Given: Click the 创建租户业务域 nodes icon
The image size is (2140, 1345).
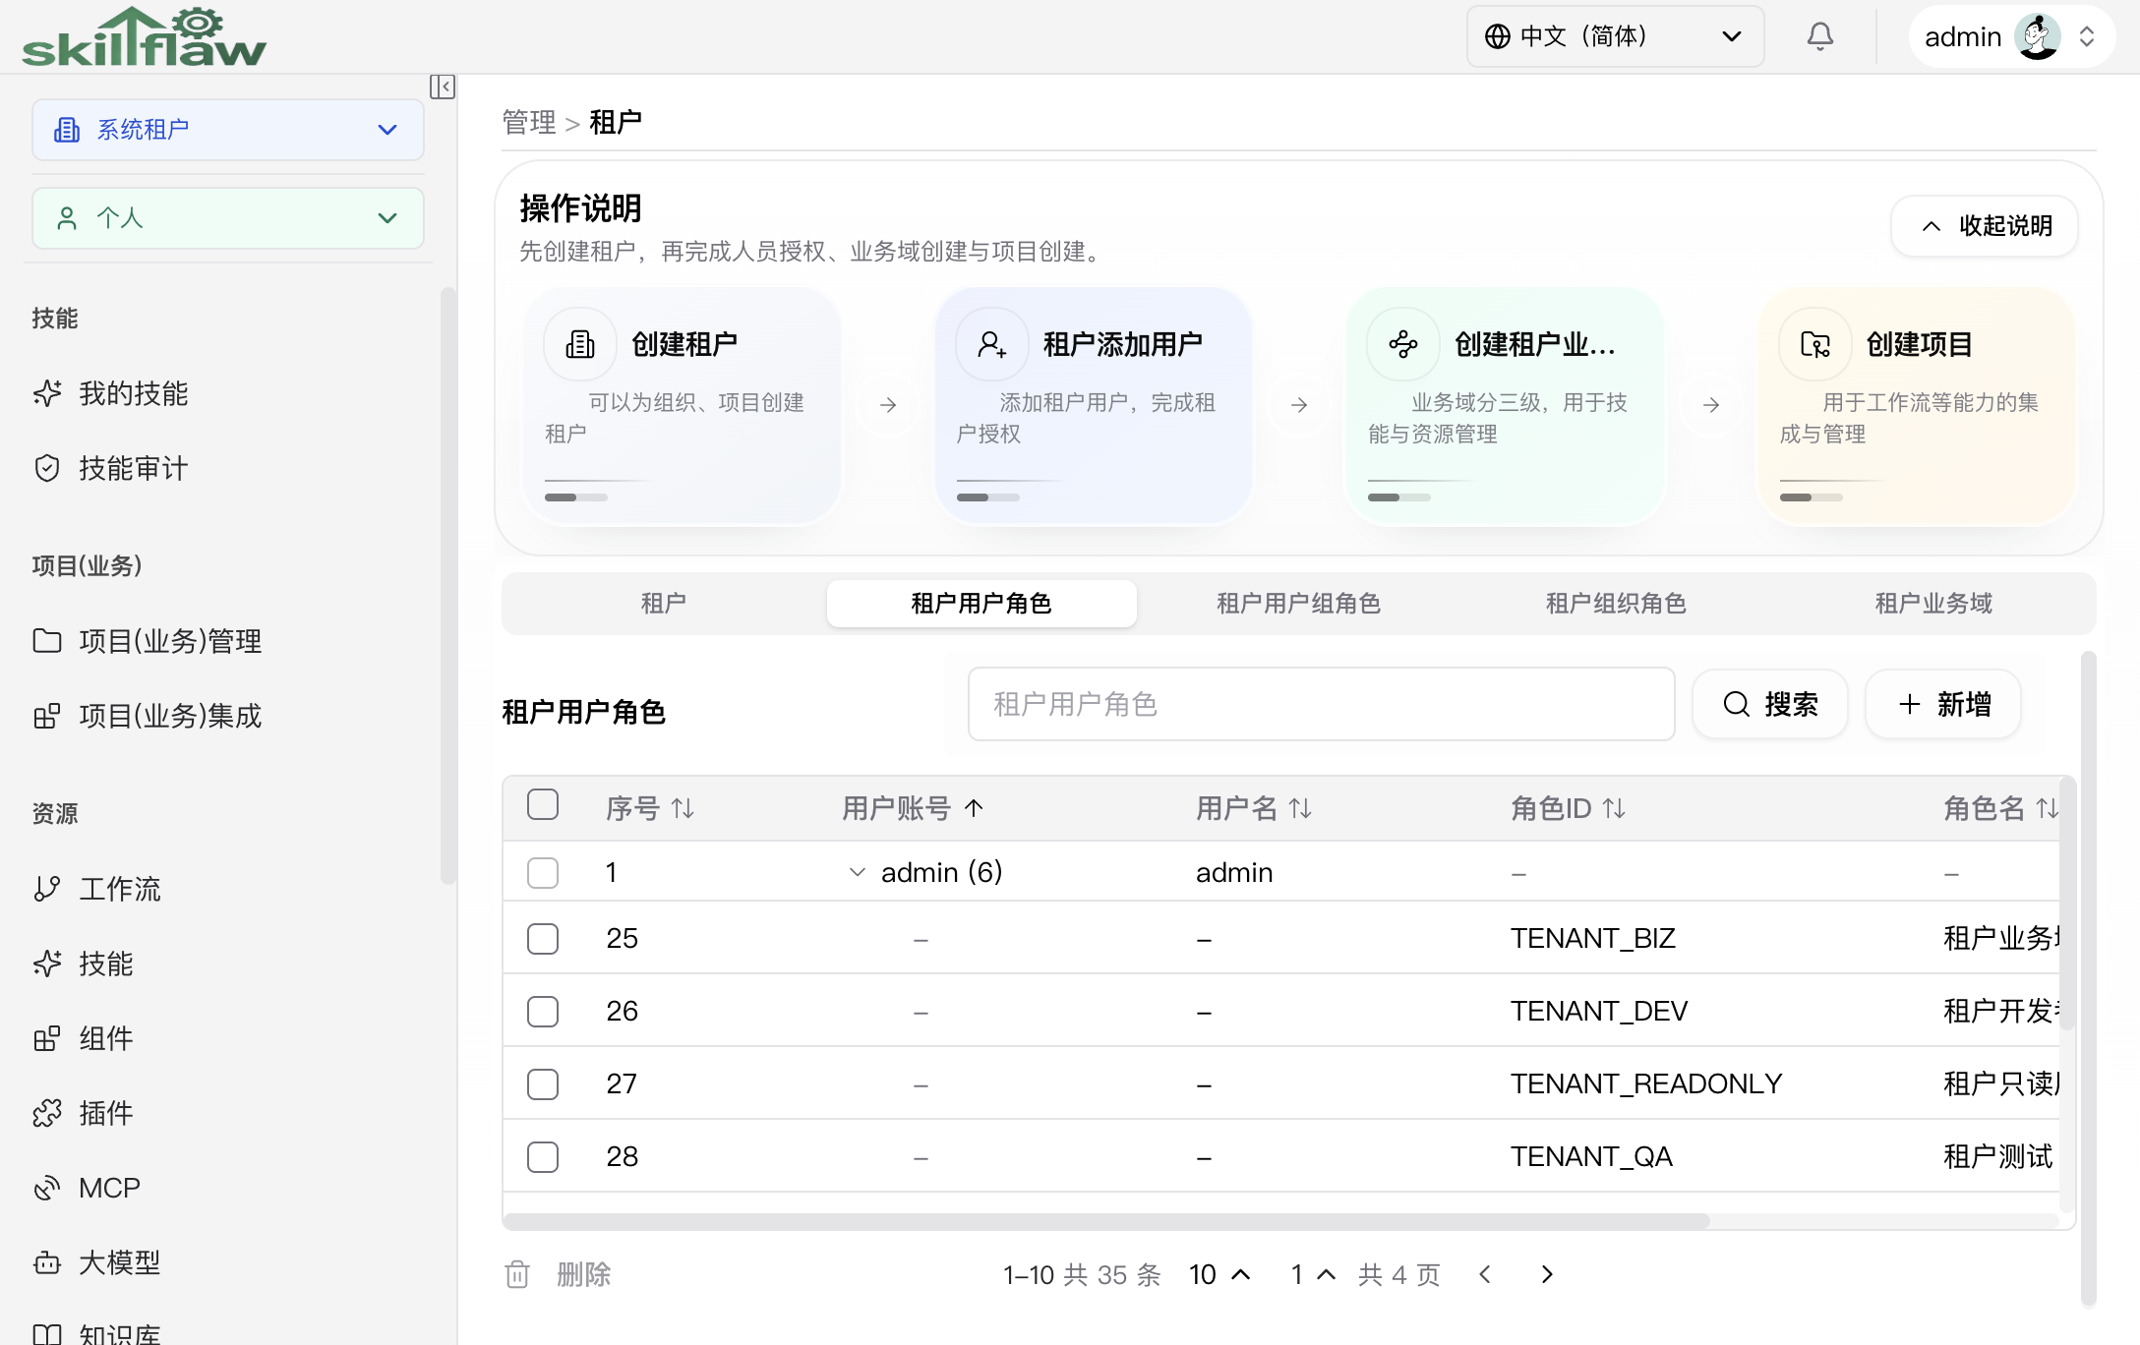Looking at the screenshot, I should [1403, 344].
